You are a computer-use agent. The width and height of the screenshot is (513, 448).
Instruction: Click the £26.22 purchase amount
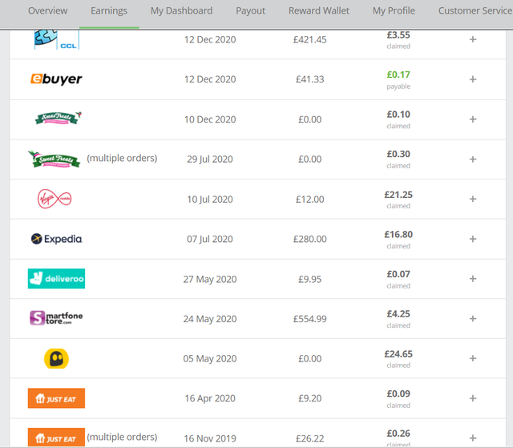coord(310,438)
